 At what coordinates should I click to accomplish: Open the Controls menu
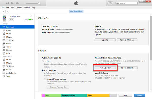point(19,8)
